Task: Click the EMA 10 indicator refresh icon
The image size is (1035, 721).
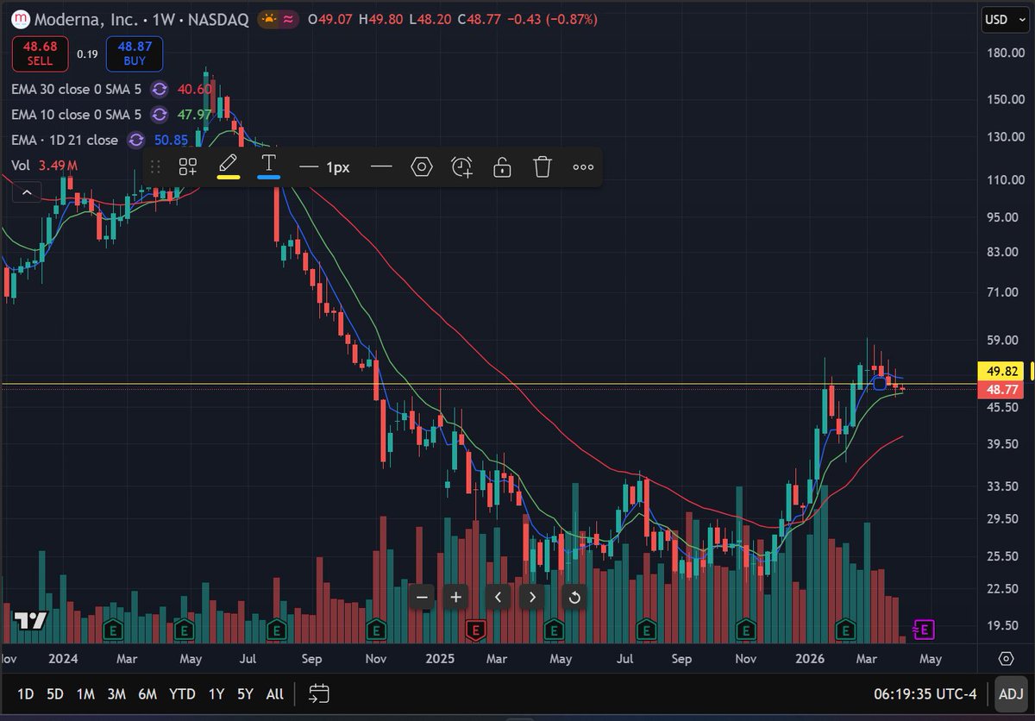Action: pos(160,115)
